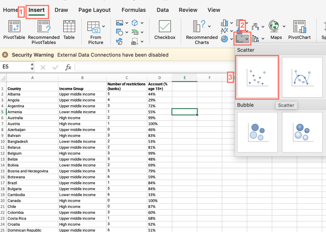Insert a PivotChart

pos(299,30)
